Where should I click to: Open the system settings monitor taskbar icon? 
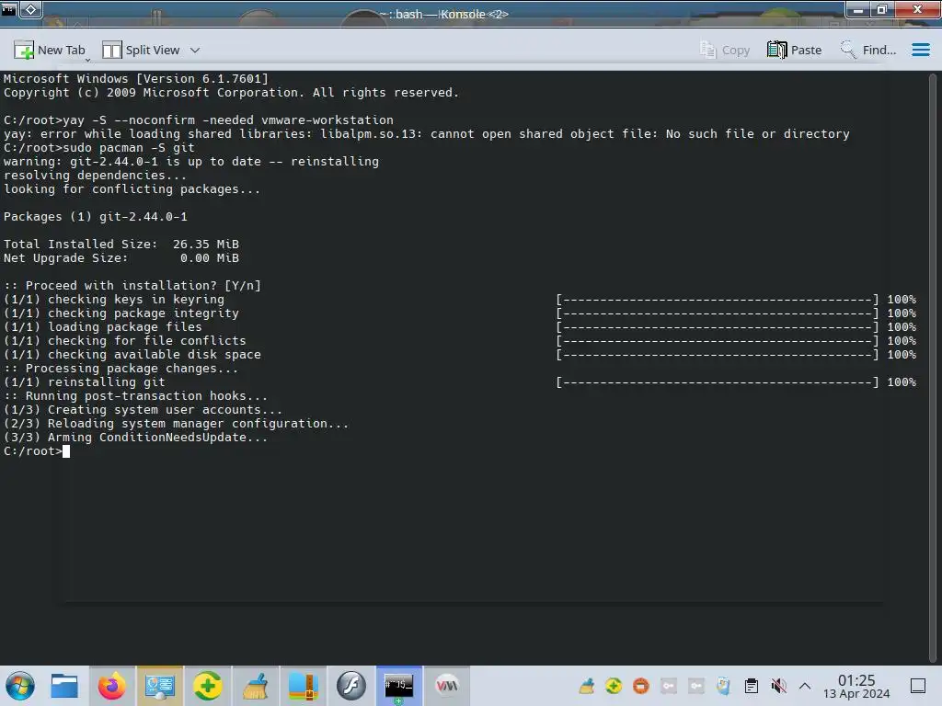coord(160,686)
